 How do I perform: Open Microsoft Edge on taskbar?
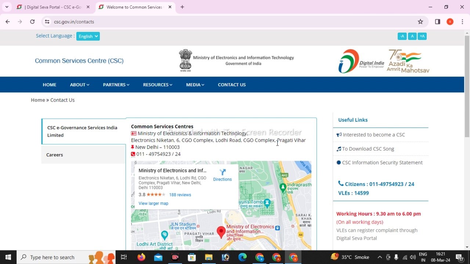click(242, 257)
